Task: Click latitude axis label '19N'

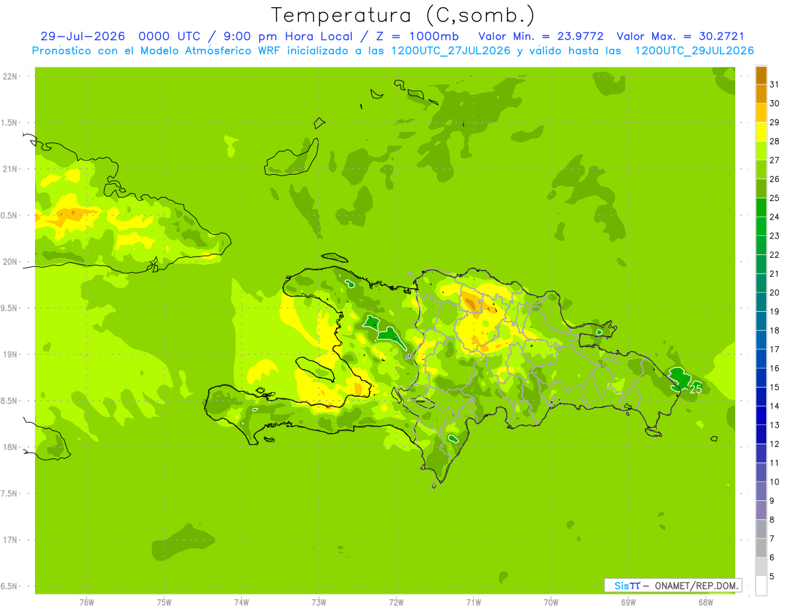Action: pyautogui.click(x=11, y=355)
